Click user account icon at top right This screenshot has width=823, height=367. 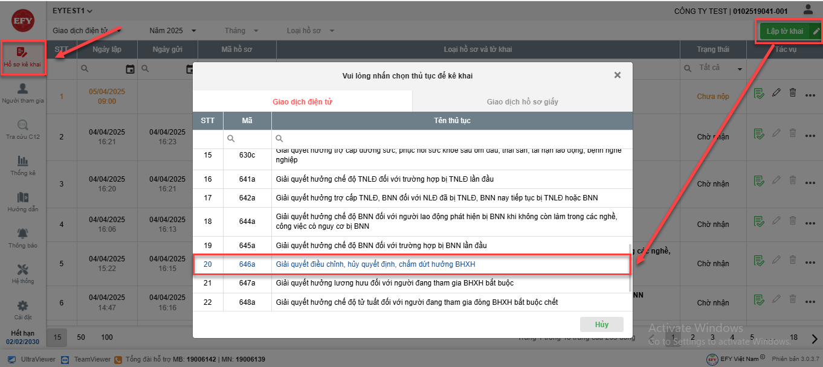click(x=808, y=10)
